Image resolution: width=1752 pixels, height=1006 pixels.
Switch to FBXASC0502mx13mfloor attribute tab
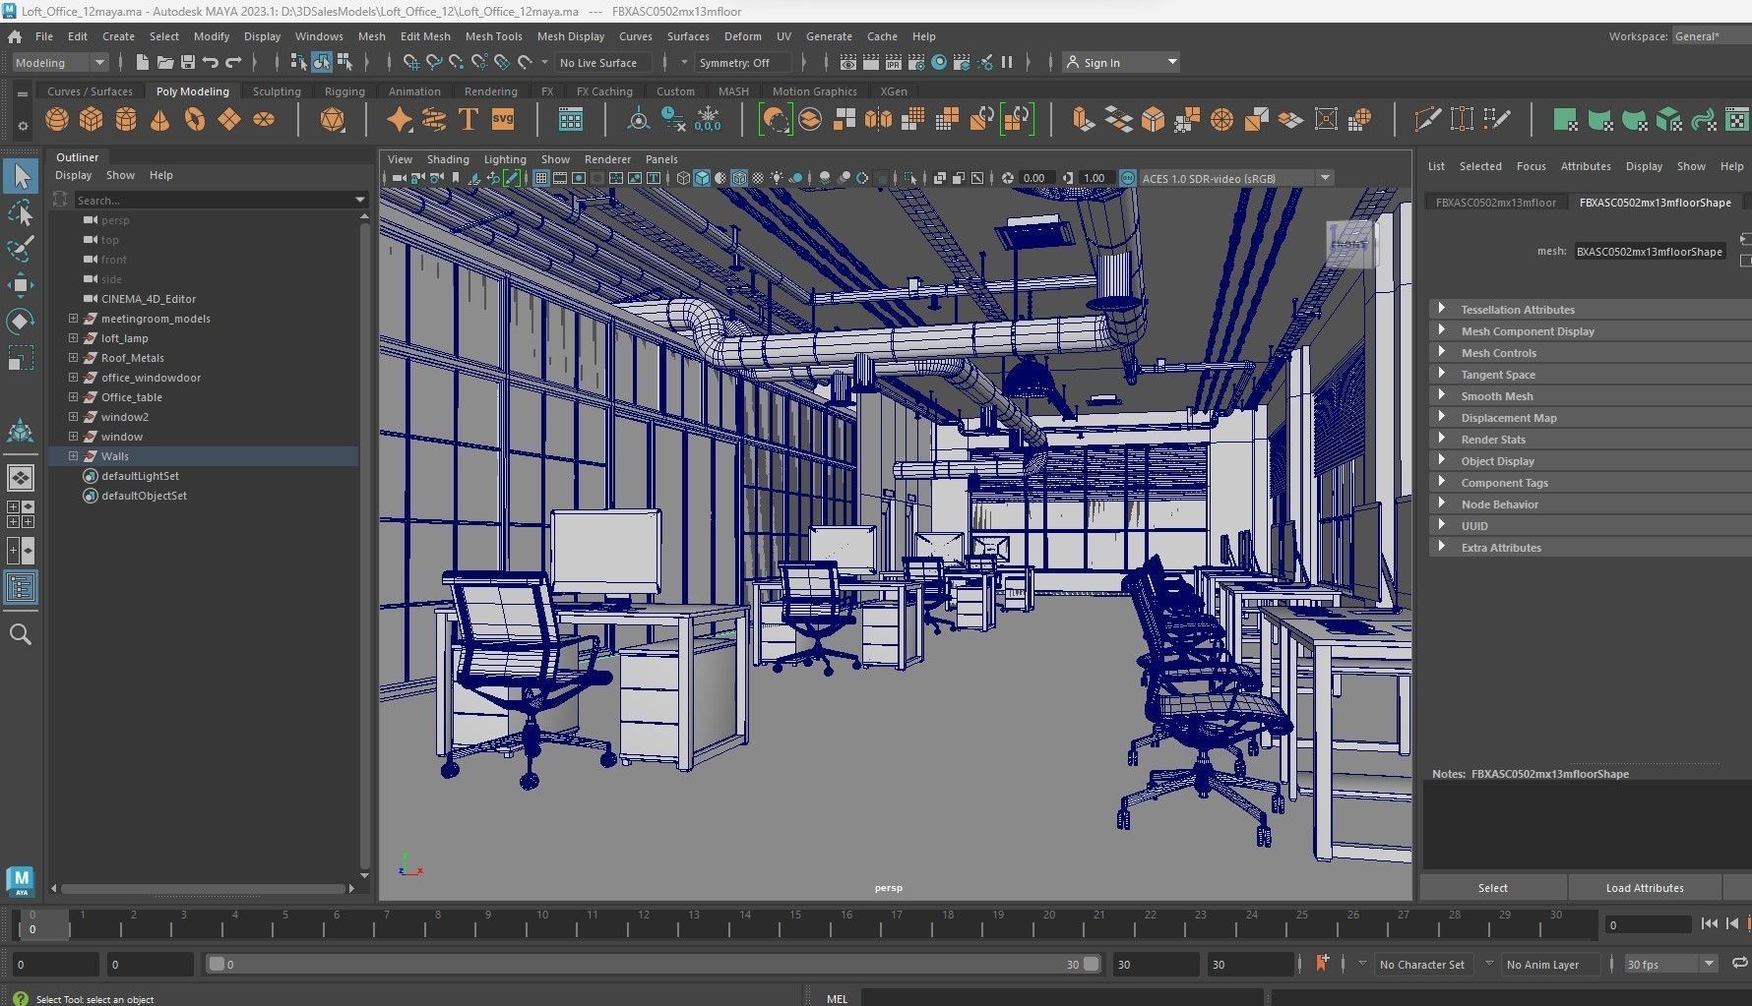click(1496, 203)
